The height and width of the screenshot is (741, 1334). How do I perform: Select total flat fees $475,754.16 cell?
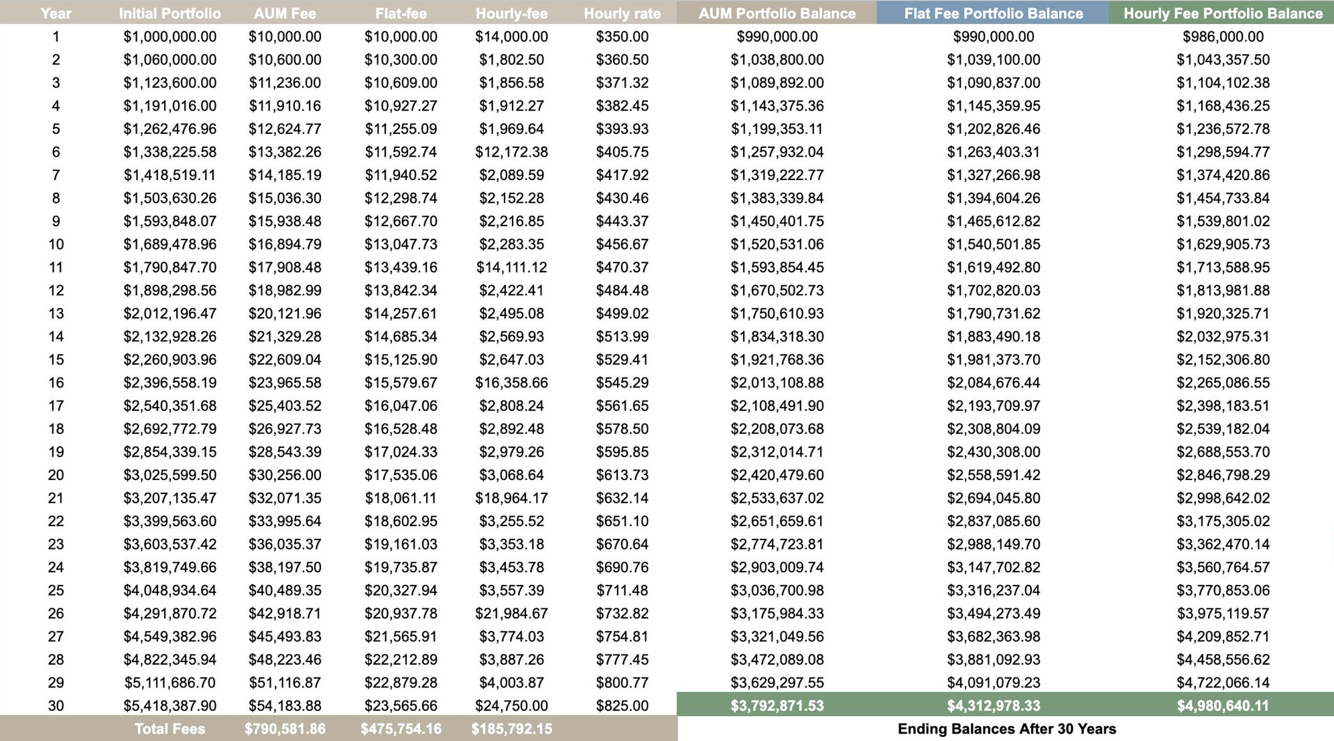tap(401, 729)
